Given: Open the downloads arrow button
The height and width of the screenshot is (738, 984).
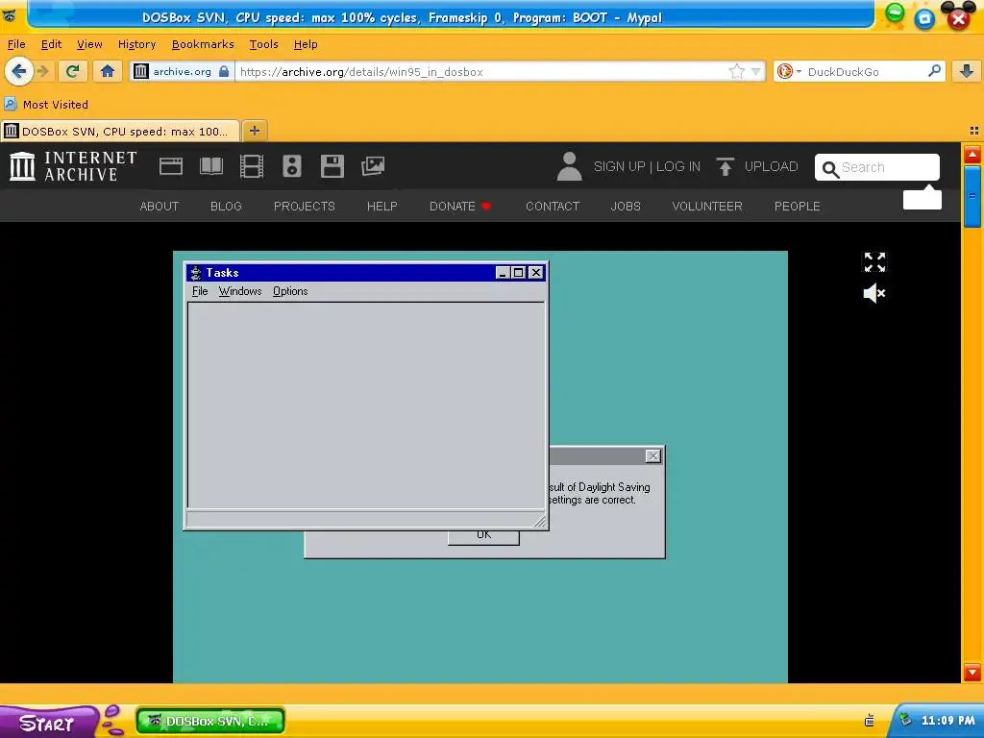Looking at the screenshot, I should pos(967,71).
